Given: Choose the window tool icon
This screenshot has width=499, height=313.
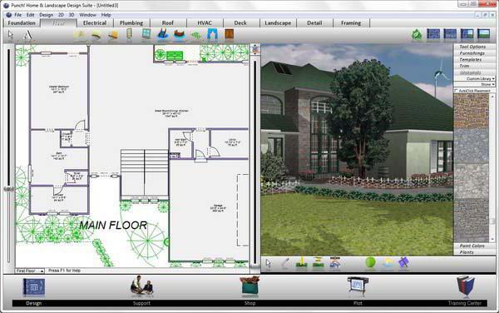Looking at the screenshot, I should (x=146, y=34).
